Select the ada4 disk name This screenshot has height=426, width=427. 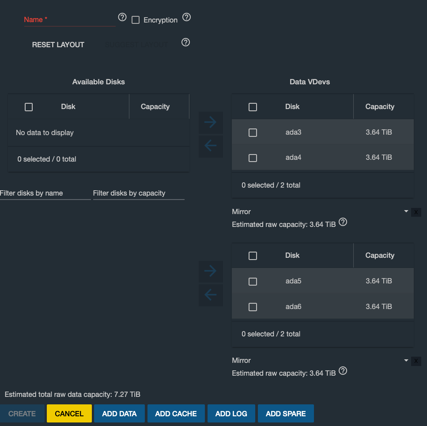pyautogui.click(x=293, y=157)
